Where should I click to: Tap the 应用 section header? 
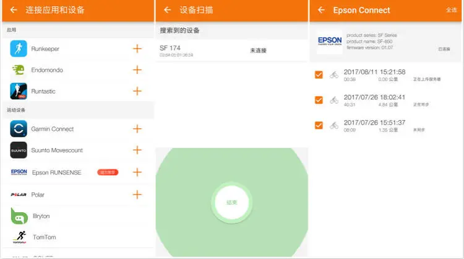tap(11, 30)
